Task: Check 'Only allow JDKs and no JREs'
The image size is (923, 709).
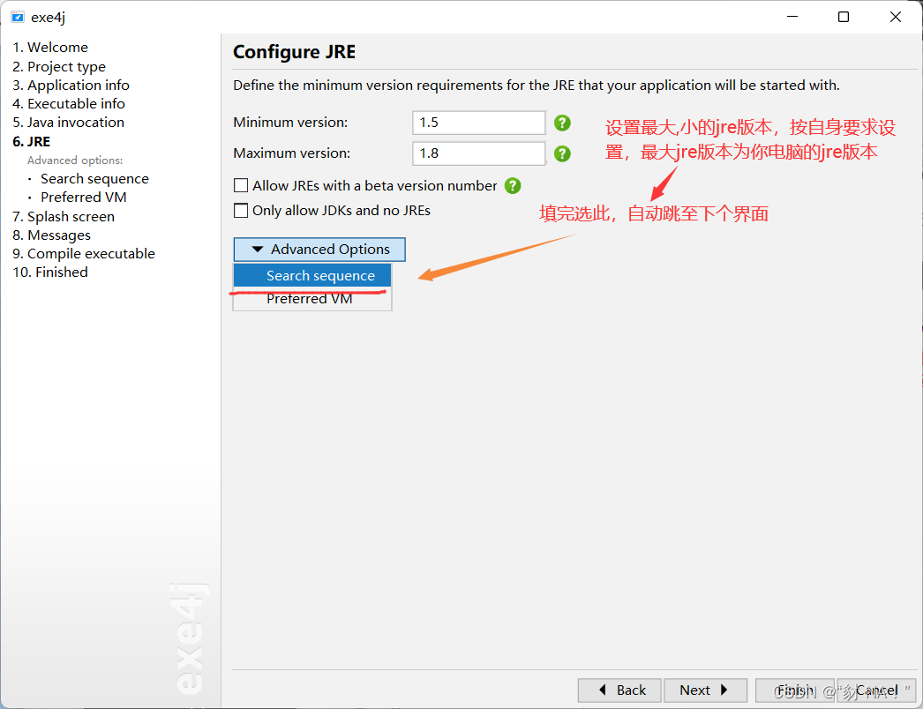Action: (x=241, y=210)
